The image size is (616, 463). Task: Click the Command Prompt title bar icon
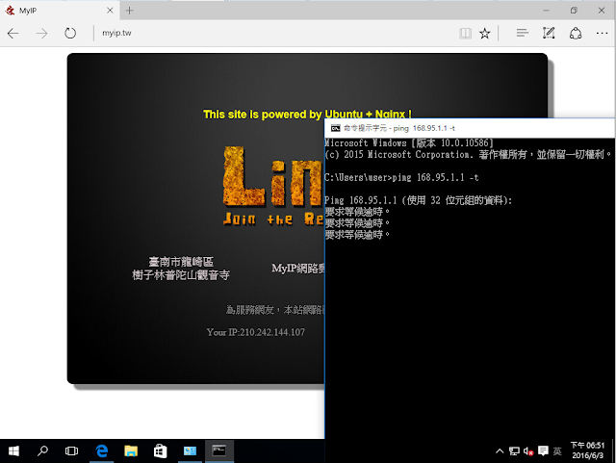click(335, 128)
